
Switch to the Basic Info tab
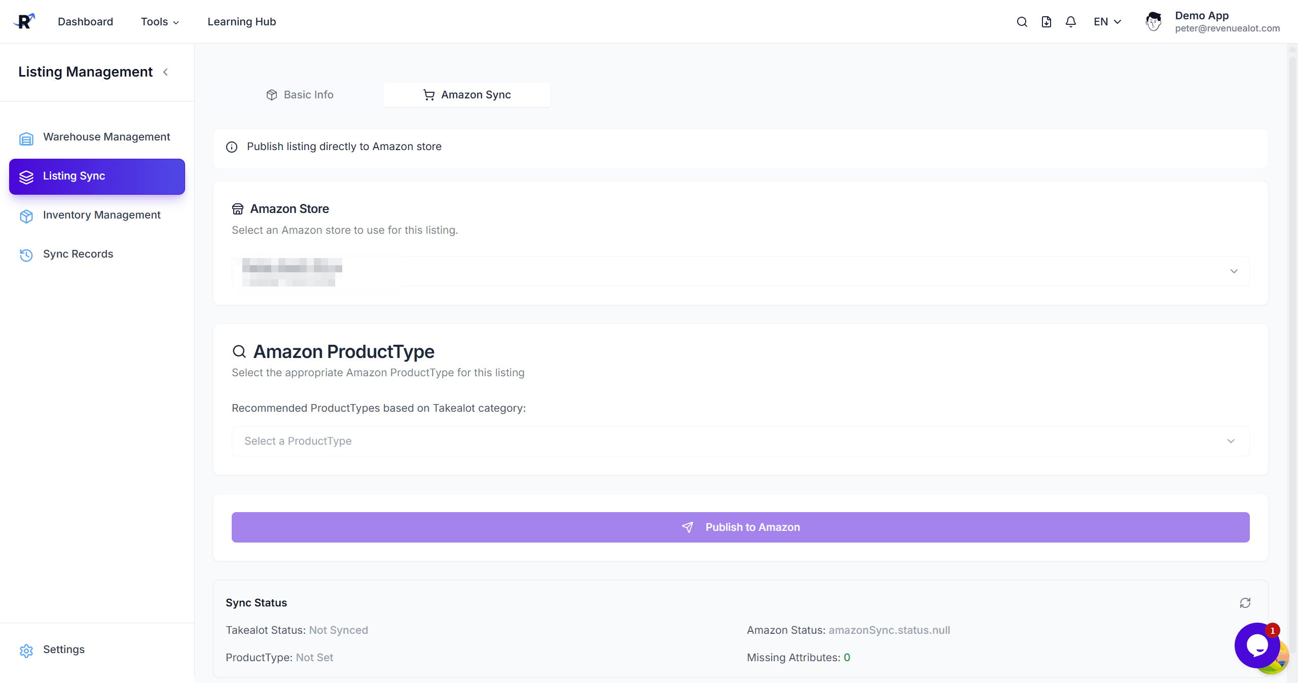coord(300,95)
